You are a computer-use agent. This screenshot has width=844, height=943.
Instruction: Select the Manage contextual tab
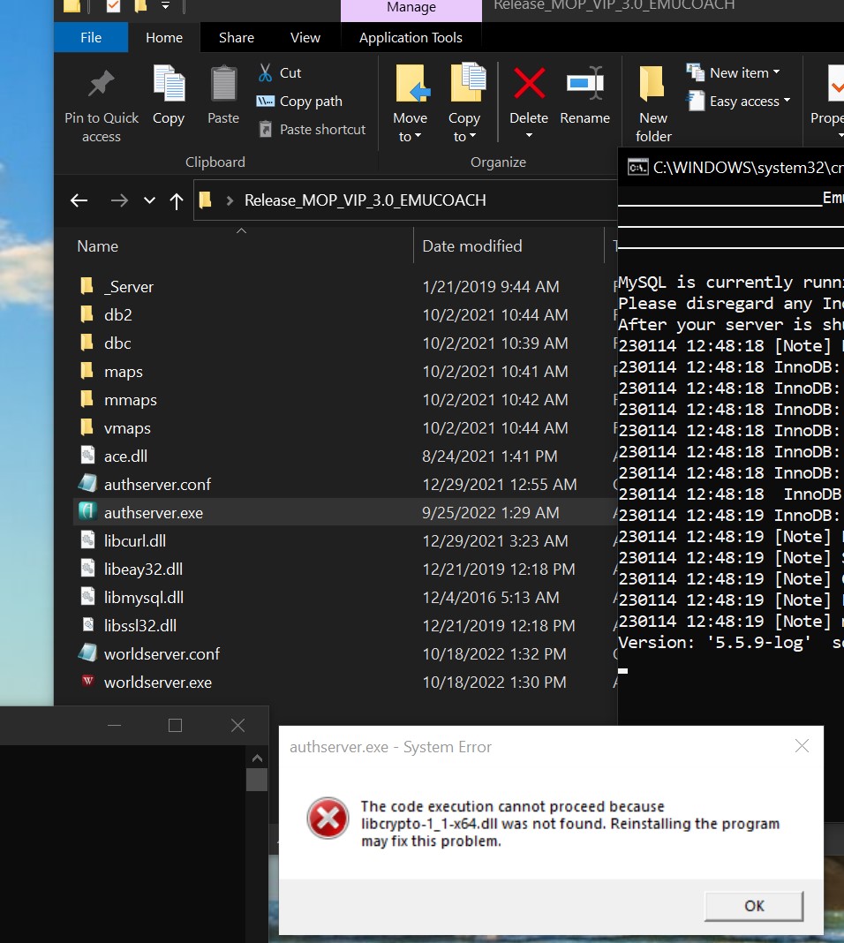coord(411,9)
